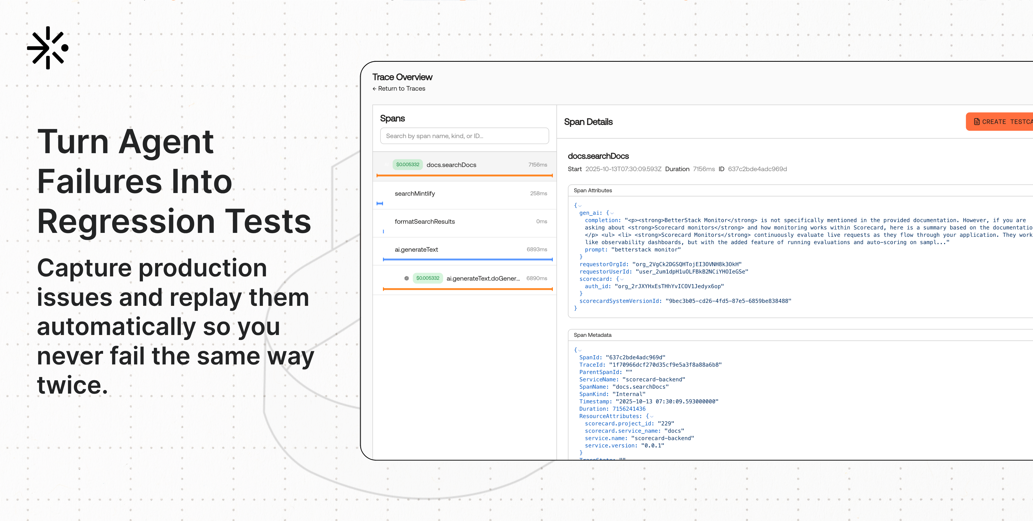The height and width of the screenshot is (521, 1033).
Task: Focus the span search input field
Action: (464, 136)
